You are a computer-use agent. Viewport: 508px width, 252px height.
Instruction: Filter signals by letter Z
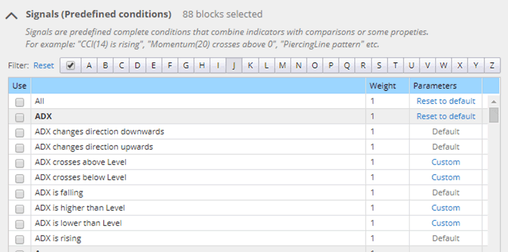click(x=492, y=65)
